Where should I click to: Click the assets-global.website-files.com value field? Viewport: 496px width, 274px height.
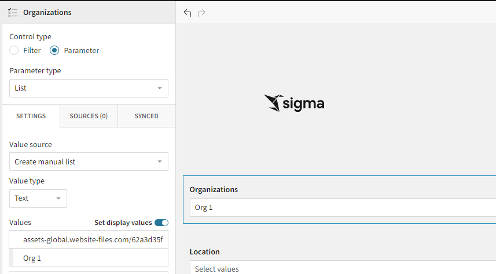click(93, 239)
